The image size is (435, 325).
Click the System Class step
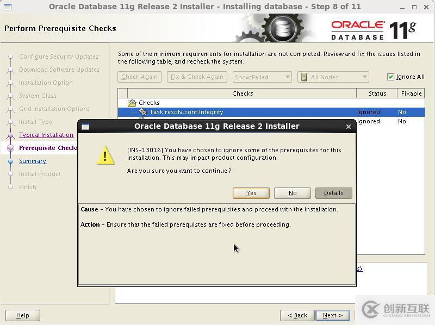(38, 96)
